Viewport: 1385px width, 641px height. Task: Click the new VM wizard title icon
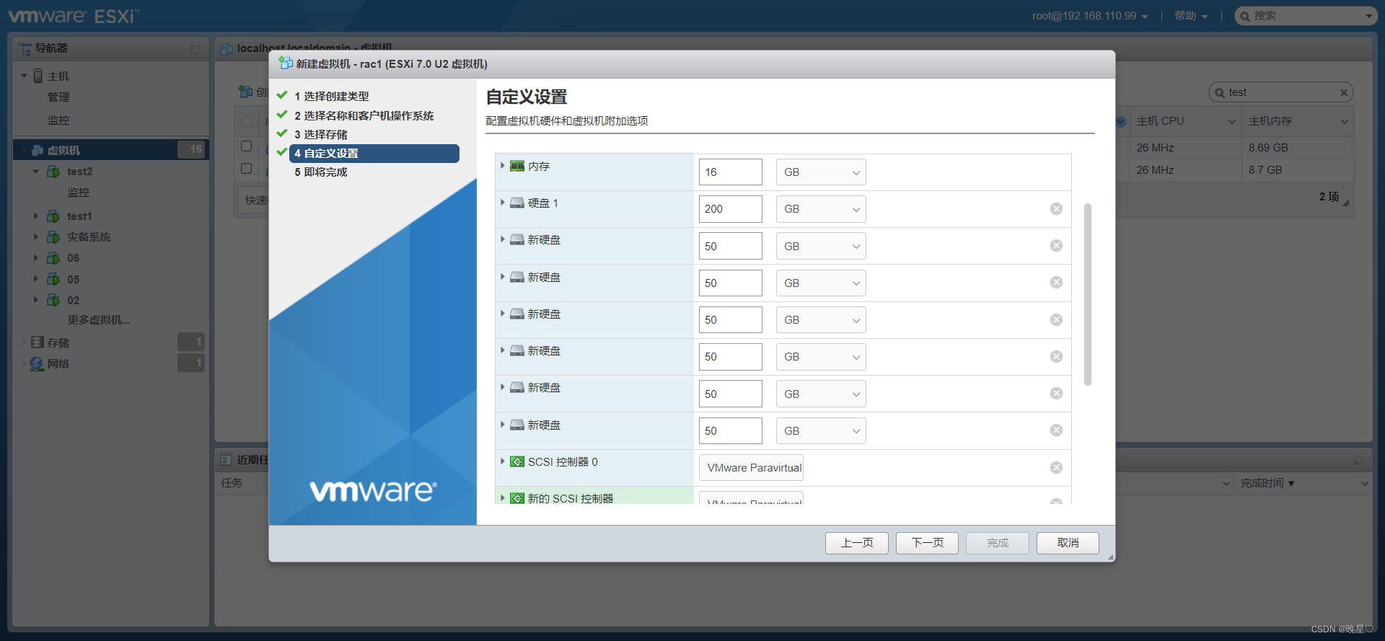[286, 63]
